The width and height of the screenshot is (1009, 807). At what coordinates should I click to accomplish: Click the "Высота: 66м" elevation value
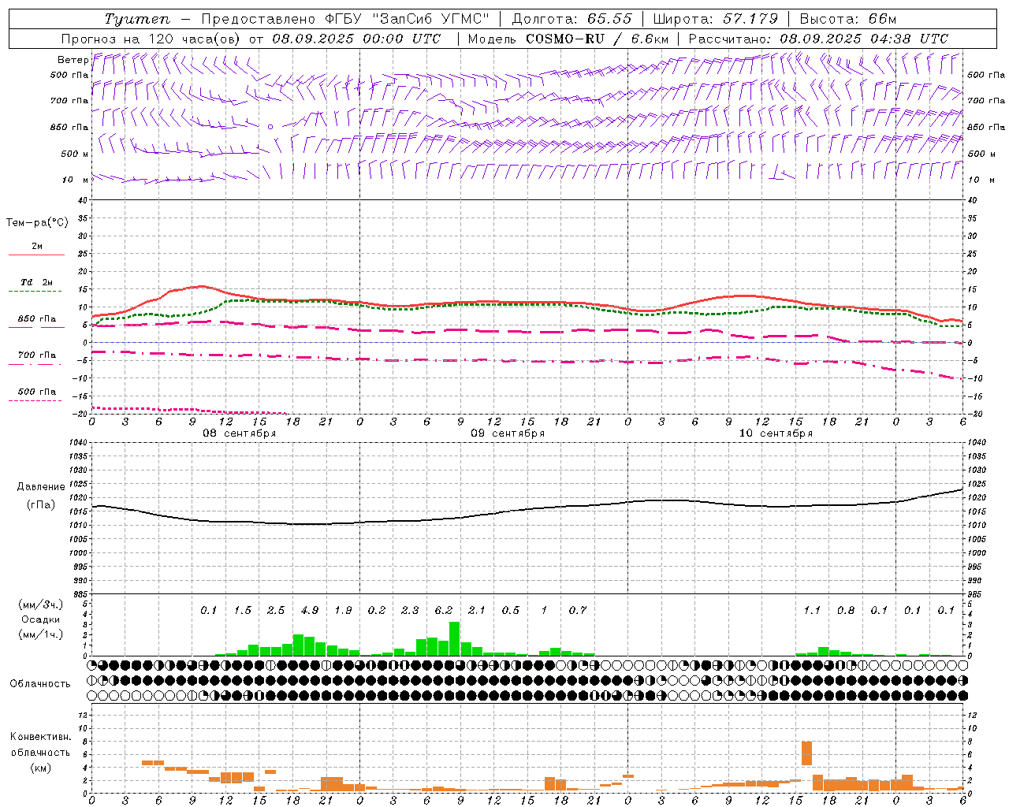[x=848, y=19]
